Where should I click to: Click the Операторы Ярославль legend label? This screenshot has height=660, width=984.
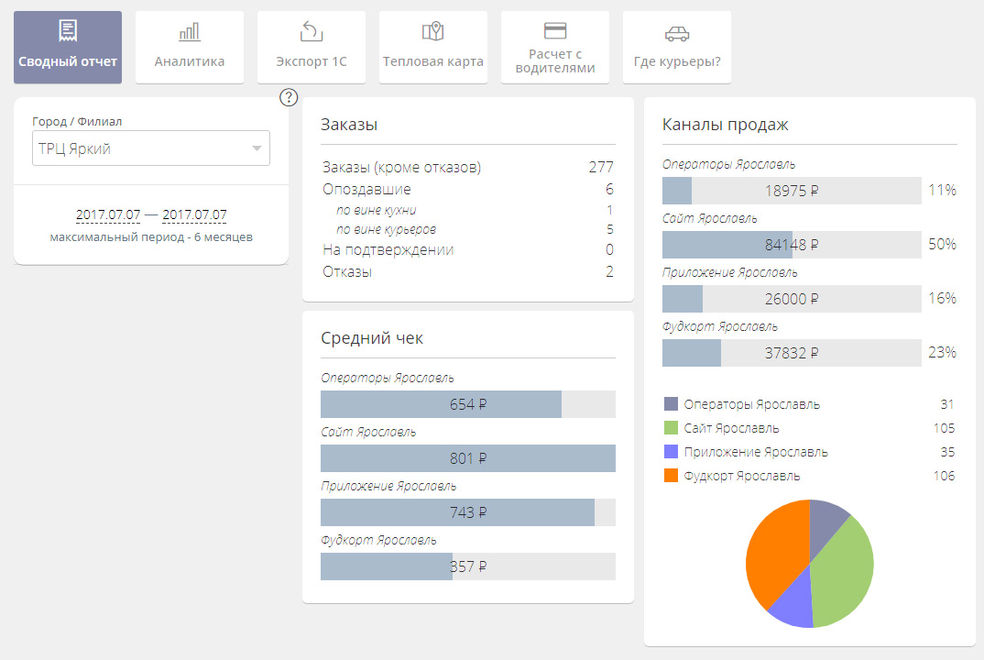coord(752,404)
